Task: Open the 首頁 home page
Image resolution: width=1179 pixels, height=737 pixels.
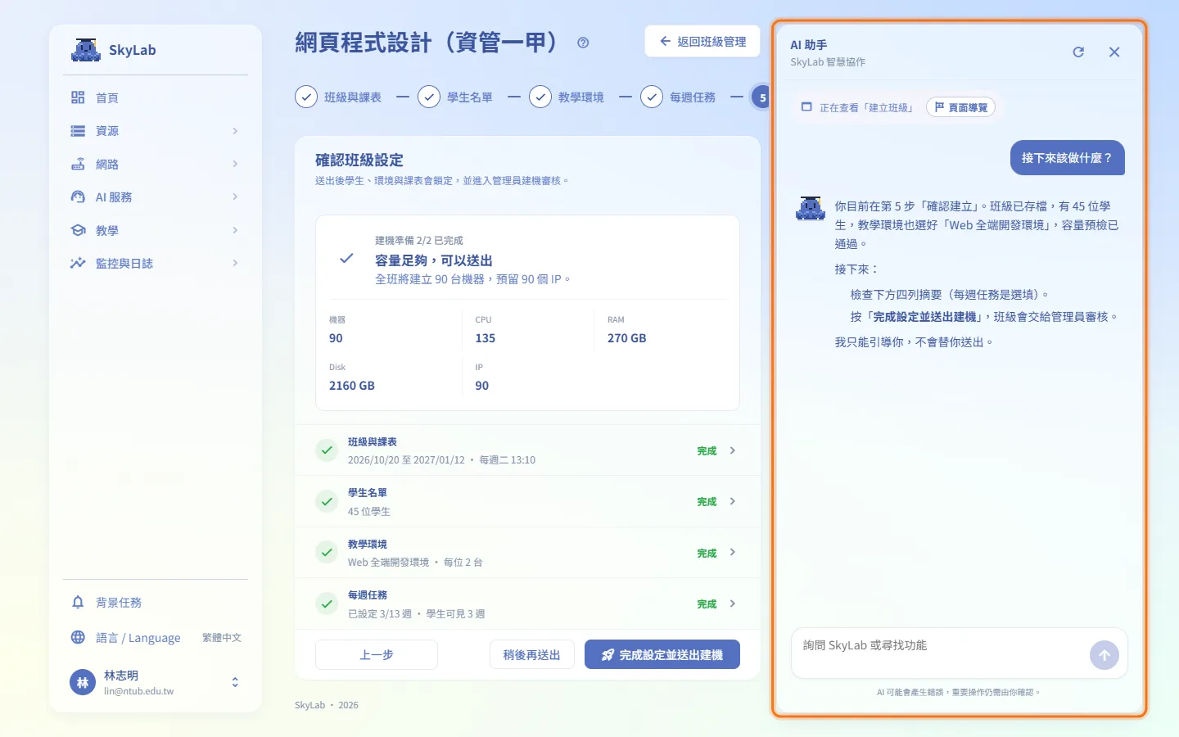Action: click(x=156, y=97)
